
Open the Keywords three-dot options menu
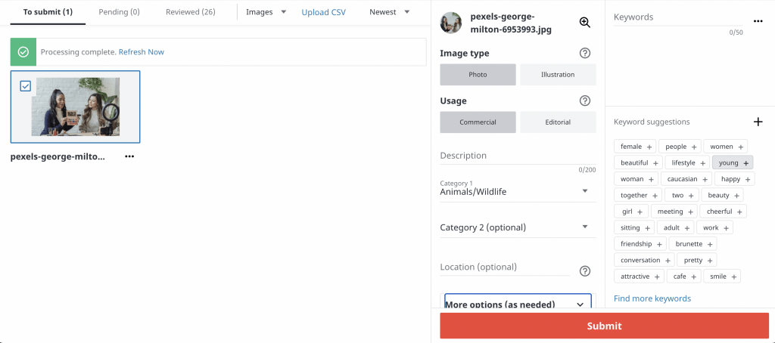click(x=758, y=21)
